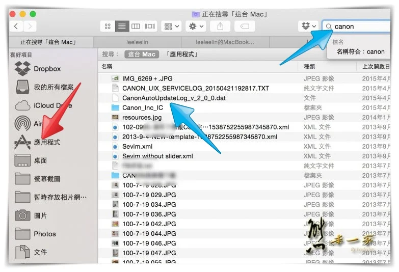The width and height of the screenshot is (399, 272).
Task: Click 純文字文件 kind cell of CANON_UIX_SERVICELOG
Action: (319, 88)
